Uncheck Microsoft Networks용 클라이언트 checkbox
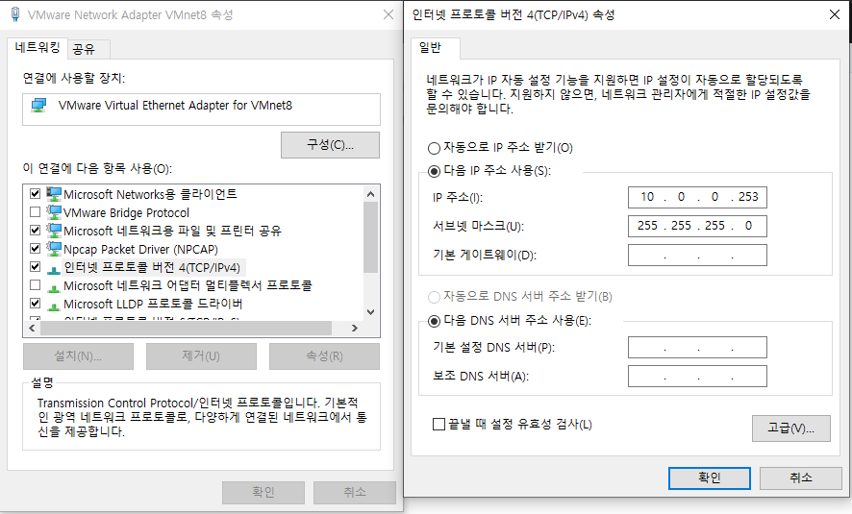Image resolution: width=852 pixels, height=514 pixels. point(36,193)
